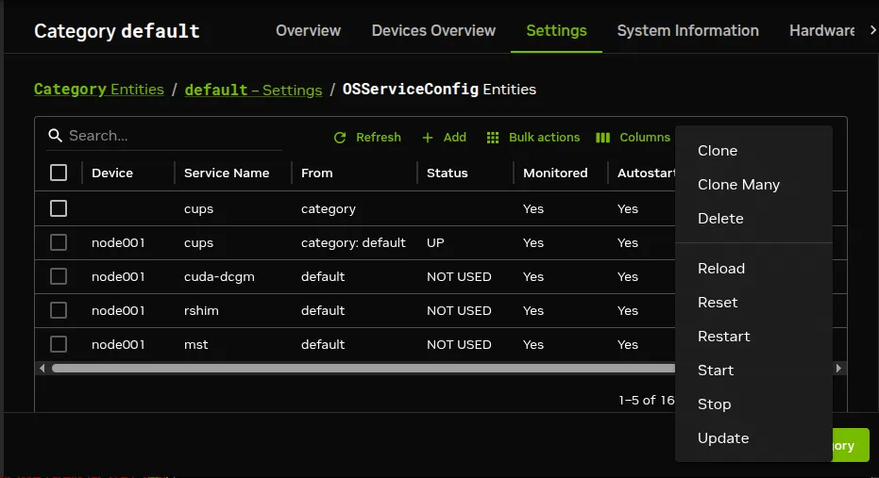Click the table horizontal scrollbar thumb

[x=363, y=369]
